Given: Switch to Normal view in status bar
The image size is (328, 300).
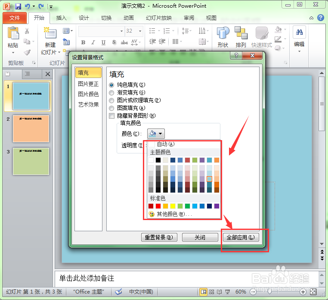Looking at the screenshot, I should [x=203, y=292].
